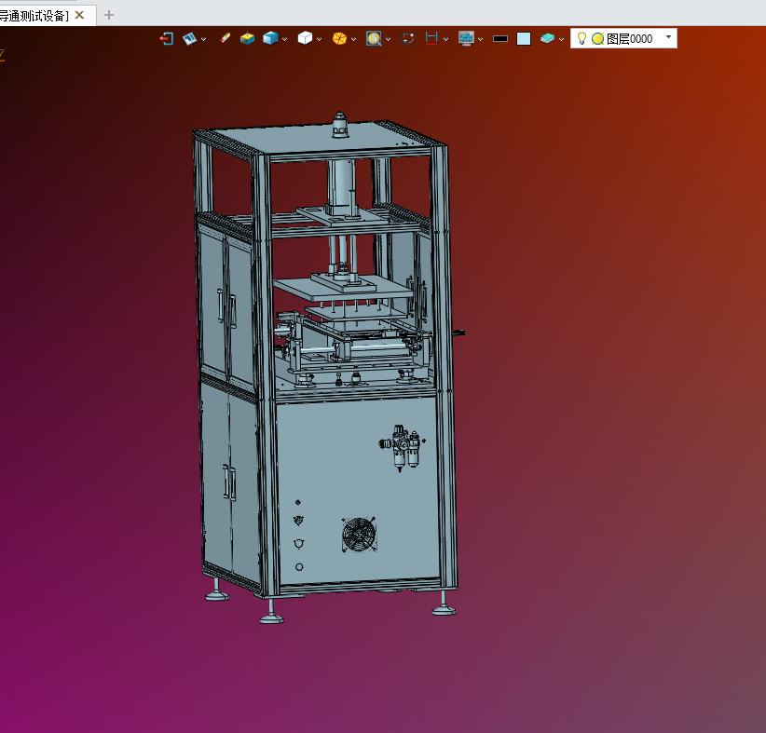Click the yellow circle layer color icon
The width and height of the screenshot is (766, 733).
click(x=597, y=38)
